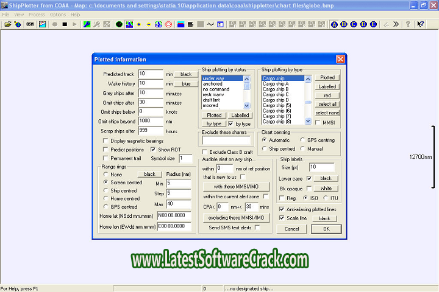This screenshot has width=439, height=292.
Task: Expand the double chevron toolbar button
Action: click(396, 24)
